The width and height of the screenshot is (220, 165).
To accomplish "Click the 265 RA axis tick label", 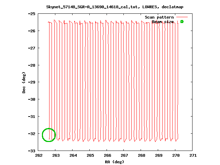I will pos(90,155).
